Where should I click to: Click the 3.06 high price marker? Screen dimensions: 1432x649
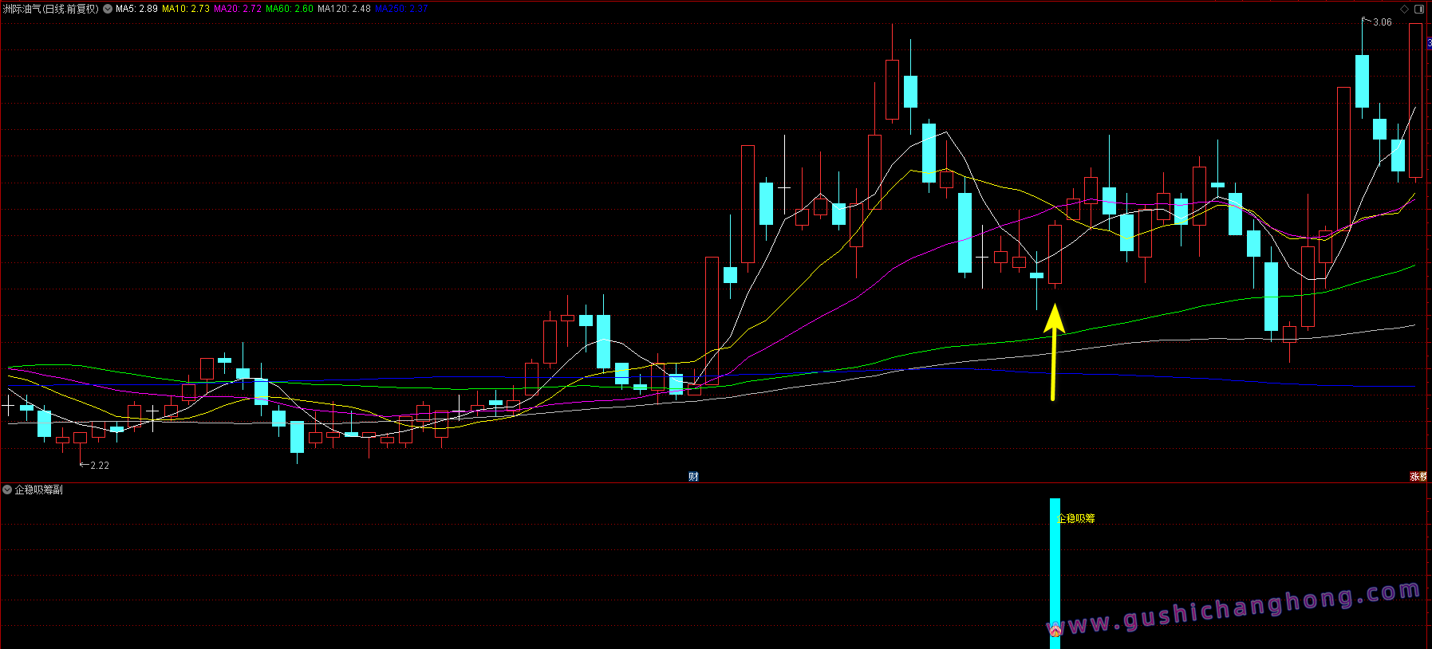pyautogui.click(x=1382, y=22)
